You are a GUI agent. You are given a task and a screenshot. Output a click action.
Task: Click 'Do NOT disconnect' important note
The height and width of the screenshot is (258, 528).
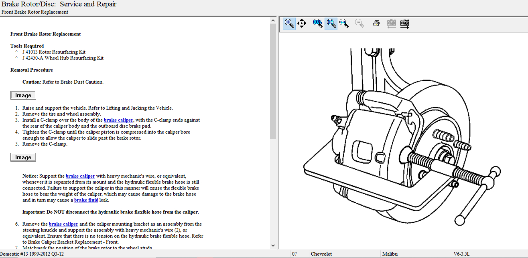111,212
